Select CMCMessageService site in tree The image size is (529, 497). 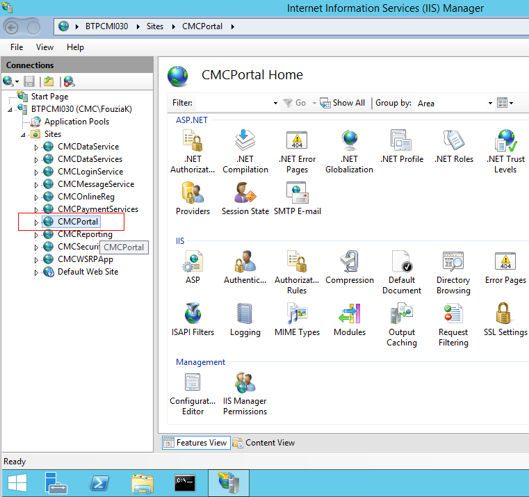[x=96, y=184]
